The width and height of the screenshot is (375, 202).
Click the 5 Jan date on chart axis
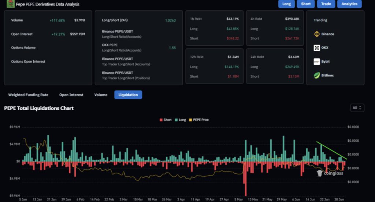point(23,199)
